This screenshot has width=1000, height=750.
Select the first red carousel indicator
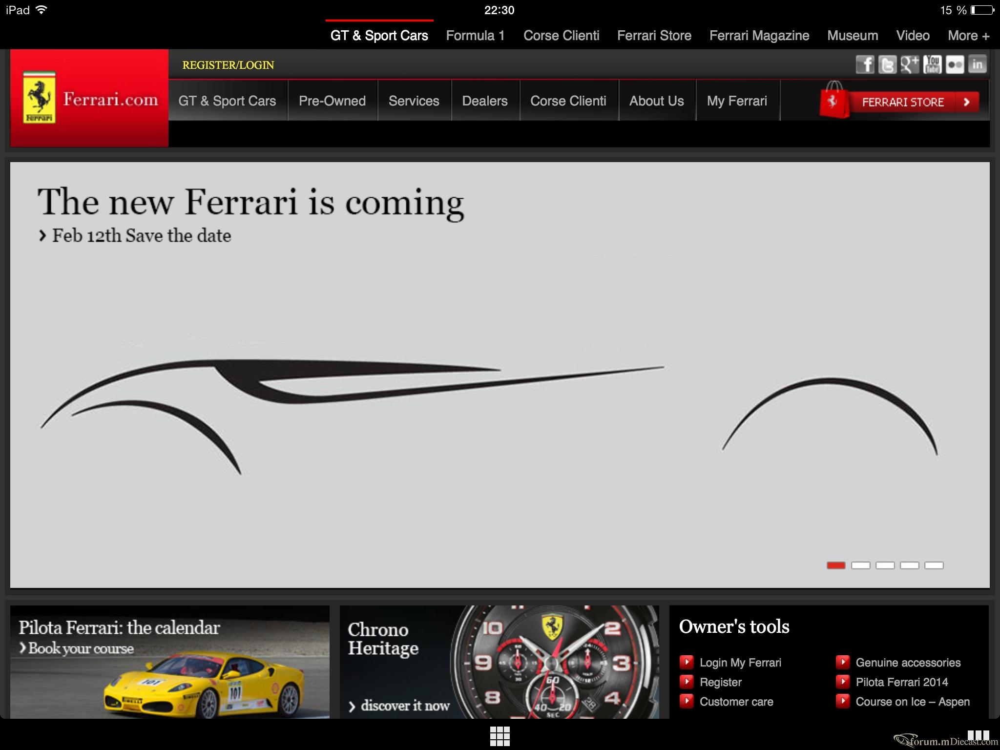(836, 565)
